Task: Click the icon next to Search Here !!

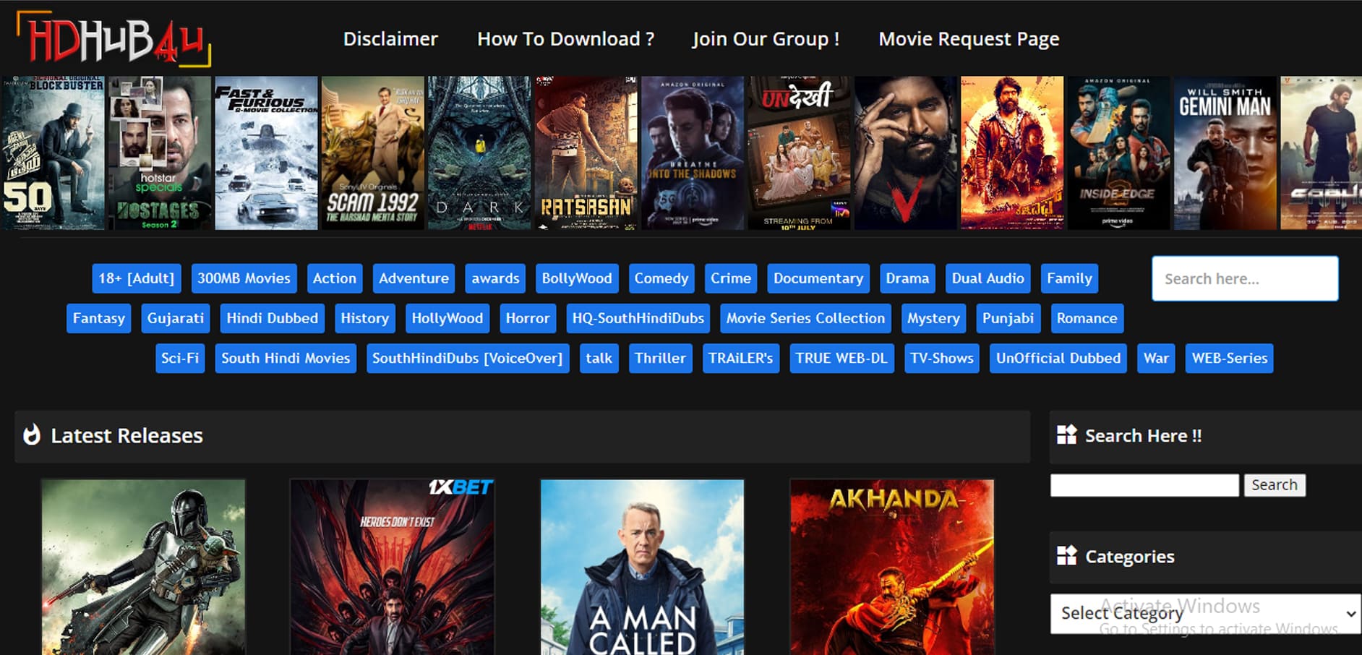Action: [1066, 434]
